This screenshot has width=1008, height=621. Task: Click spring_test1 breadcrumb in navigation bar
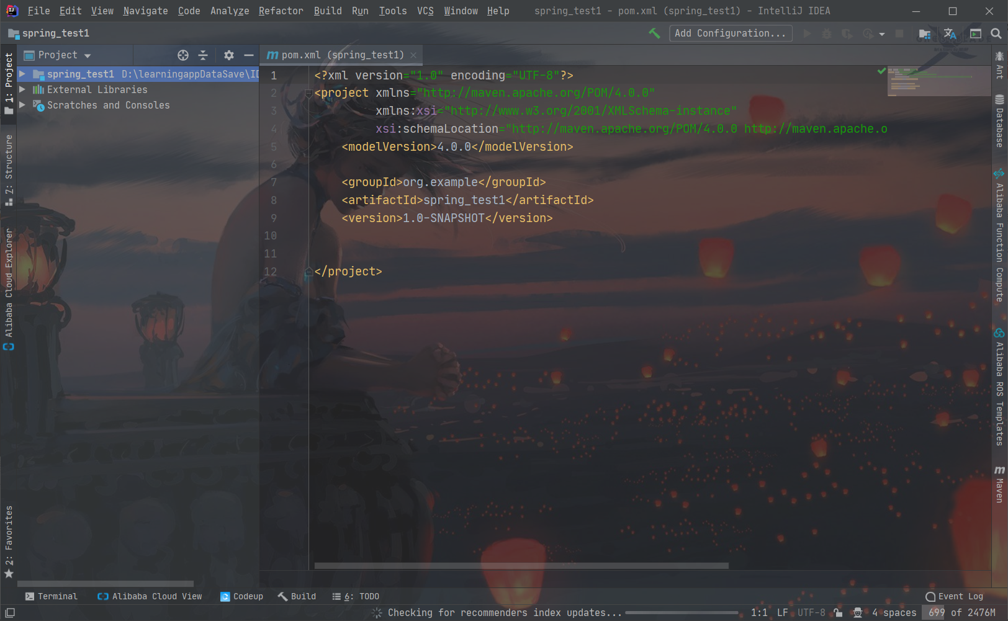click(x=50, y=34)
